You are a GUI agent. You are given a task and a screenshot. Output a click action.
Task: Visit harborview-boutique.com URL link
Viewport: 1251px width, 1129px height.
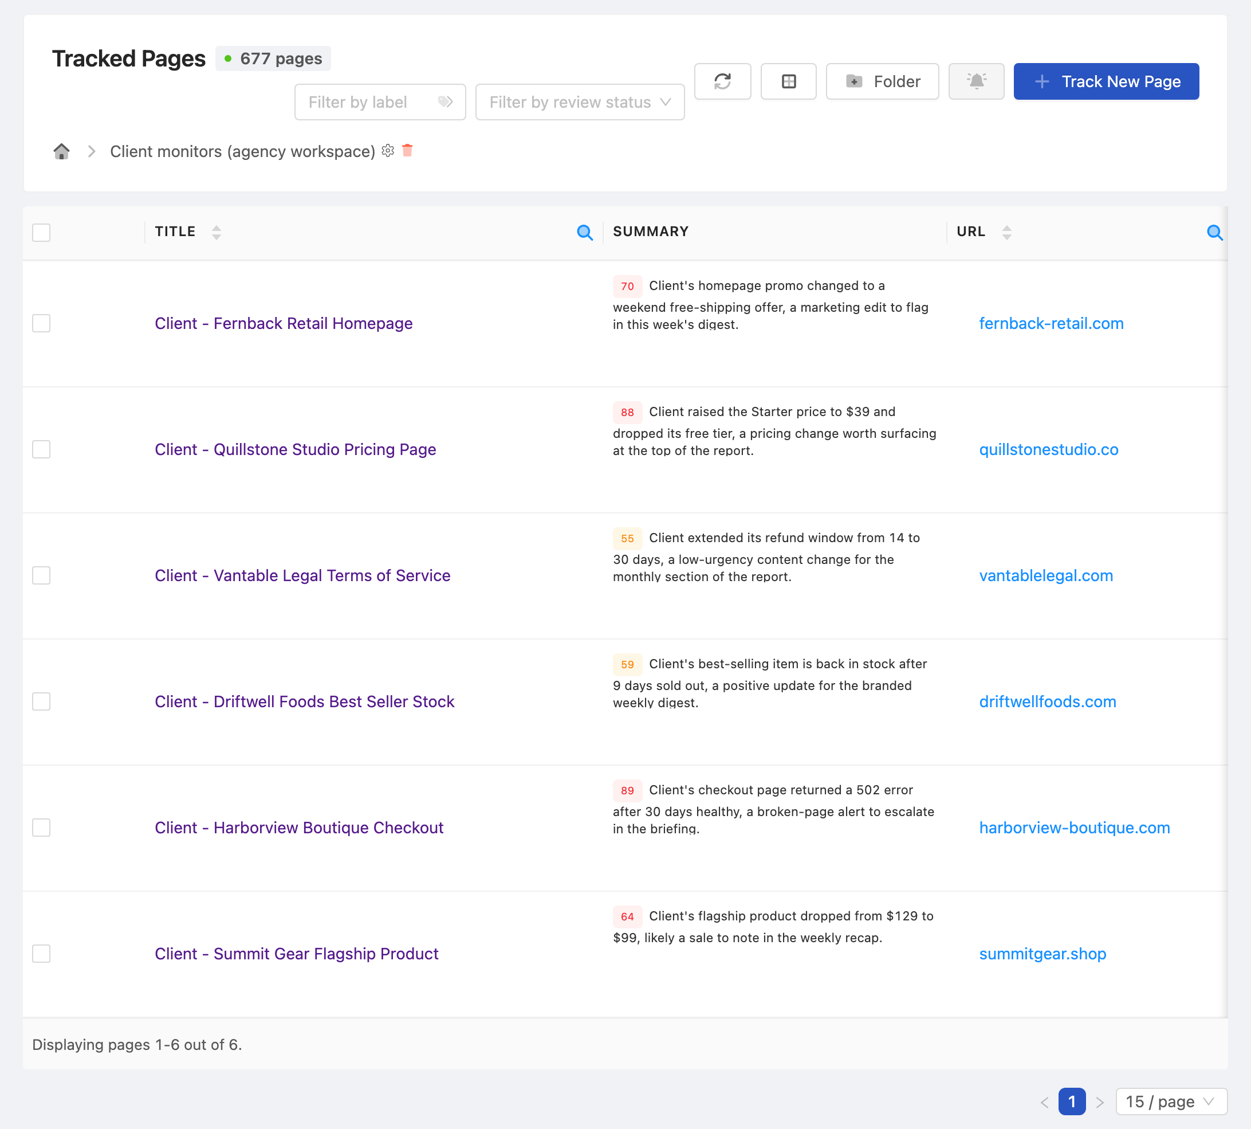coord(1075,828)
